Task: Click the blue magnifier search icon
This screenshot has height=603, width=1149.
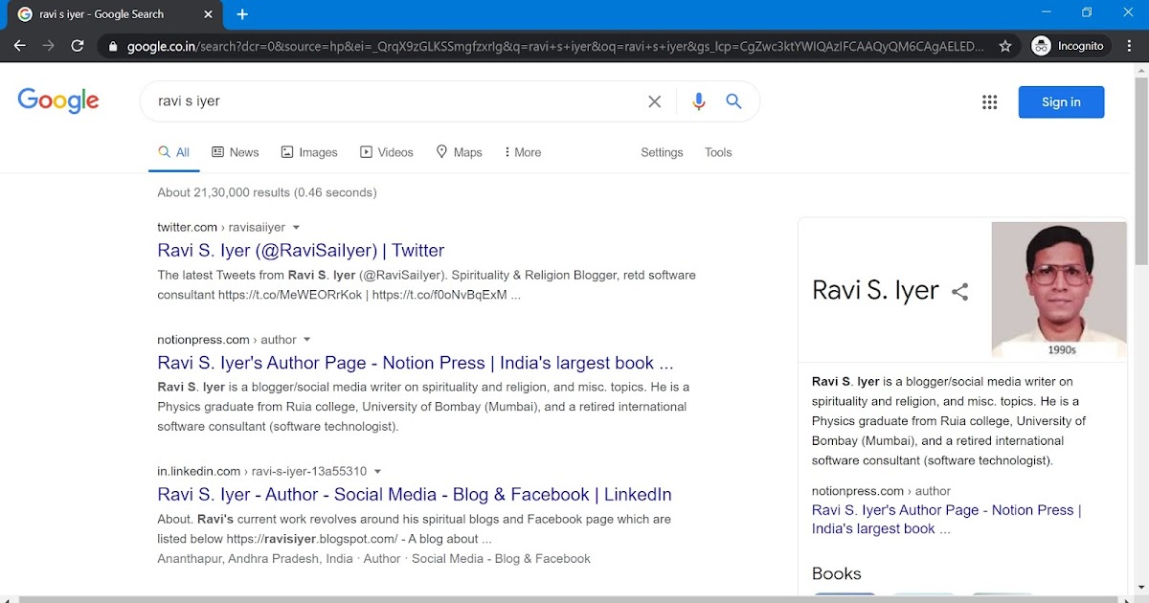Action: [x=733, y=101]
